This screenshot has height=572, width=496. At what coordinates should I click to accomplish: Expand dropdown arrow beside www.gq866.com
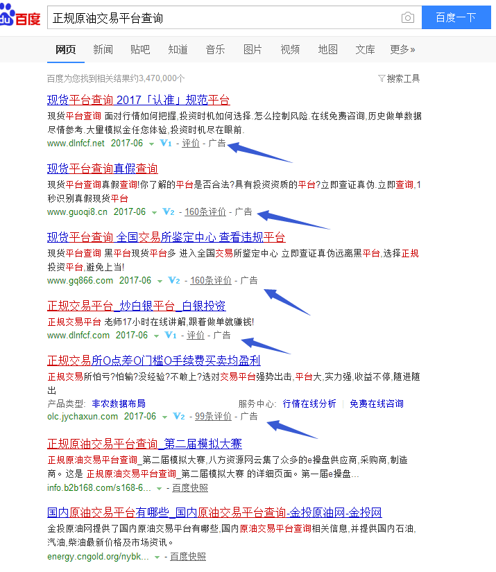click(160, 281)
